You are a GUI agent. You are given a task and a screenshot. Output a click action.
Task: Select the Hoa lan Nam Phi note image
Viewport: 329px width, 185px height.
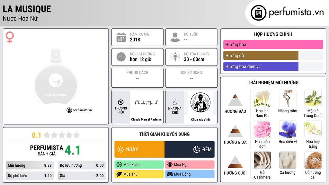[x=262, y=98]
